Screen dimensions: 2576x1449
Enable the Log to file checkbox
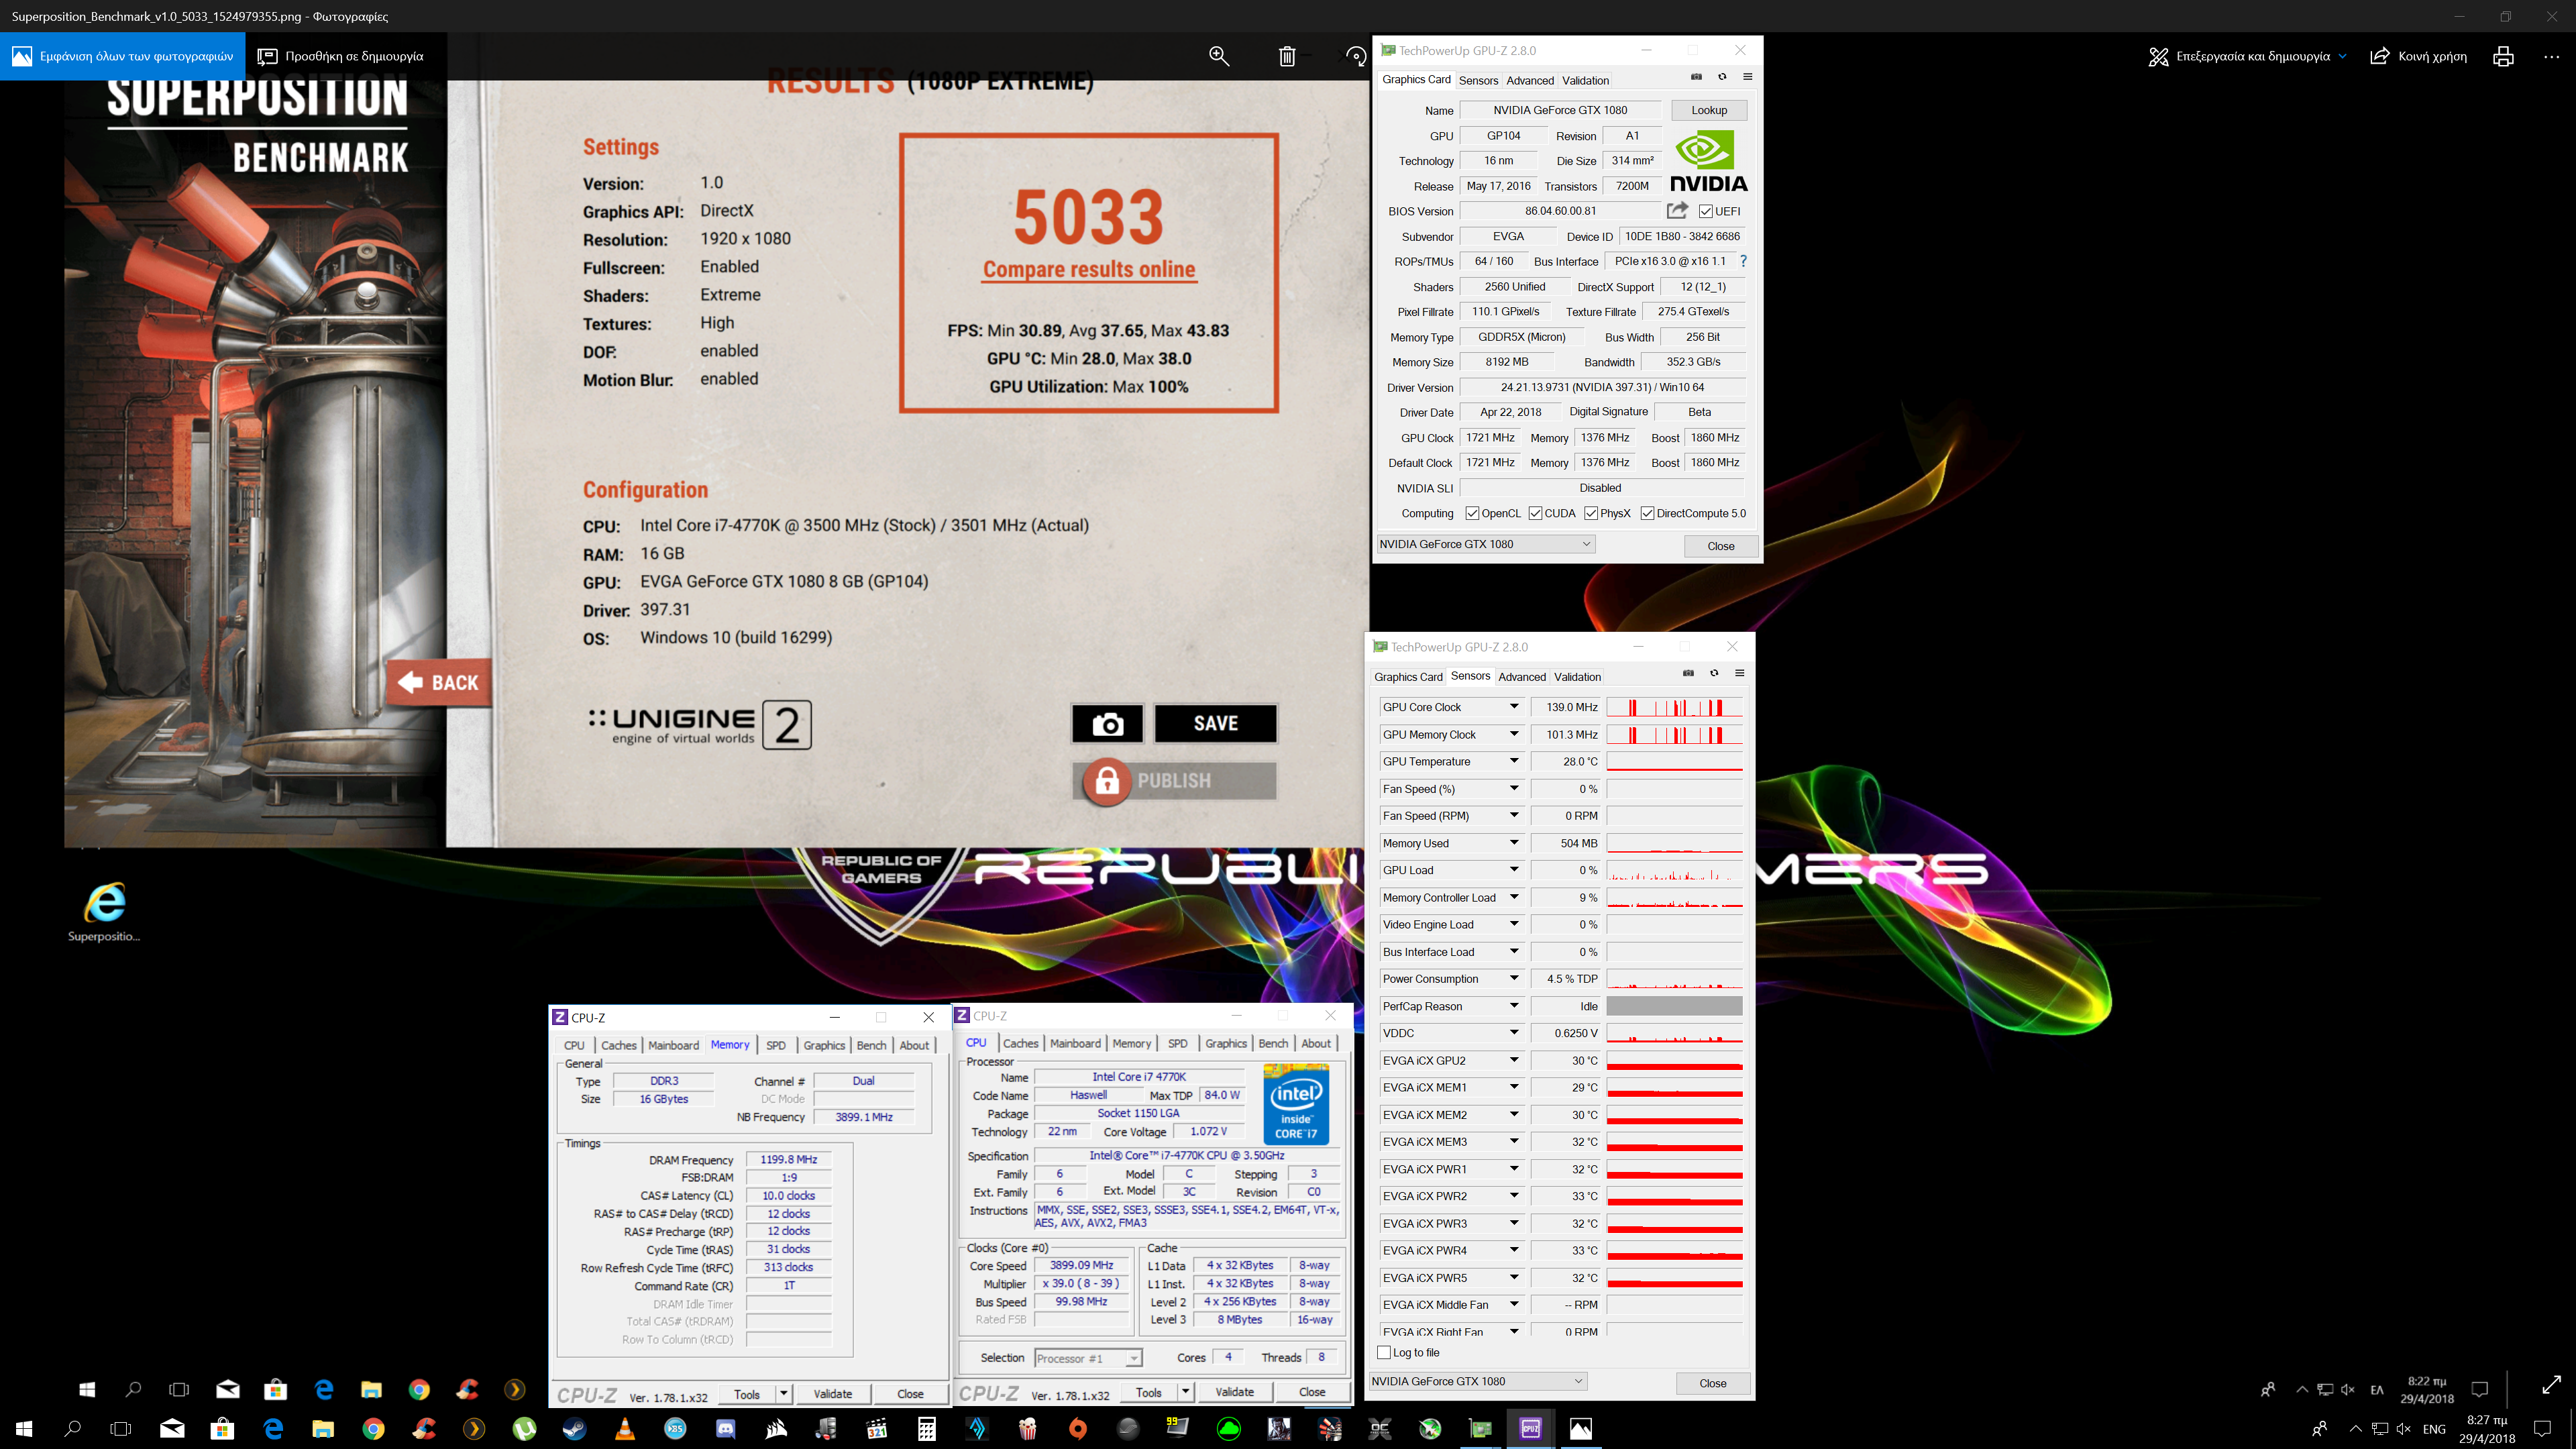[x=1384, y=1352]
